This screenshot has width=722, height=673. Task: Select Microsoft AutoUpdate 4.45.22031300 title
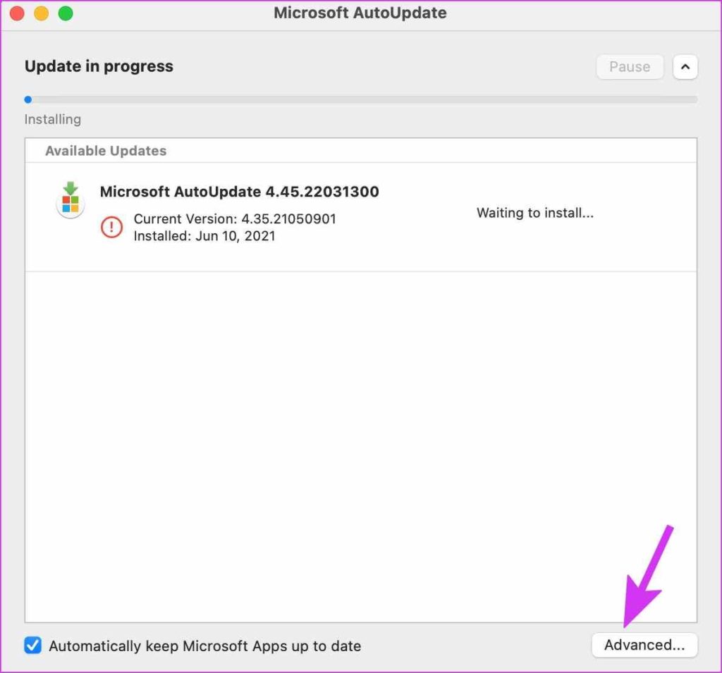(x=240, y=192)
